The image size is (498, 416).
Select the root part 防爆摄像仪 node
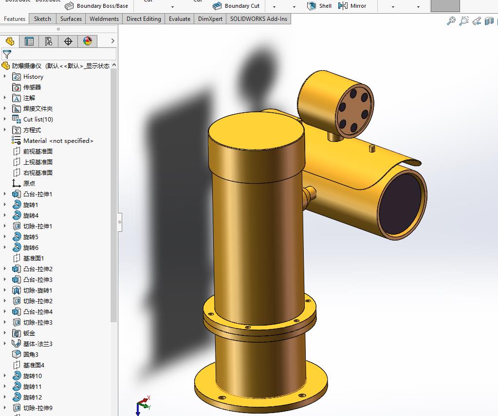55,66
